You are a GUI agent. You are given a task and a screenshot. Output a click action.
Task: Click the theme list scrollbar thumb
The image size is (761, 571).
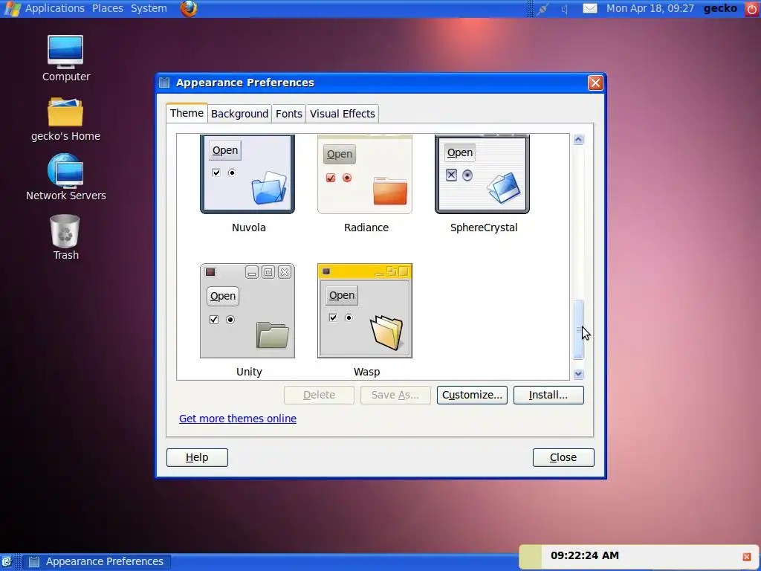click(x=578, y=330)
